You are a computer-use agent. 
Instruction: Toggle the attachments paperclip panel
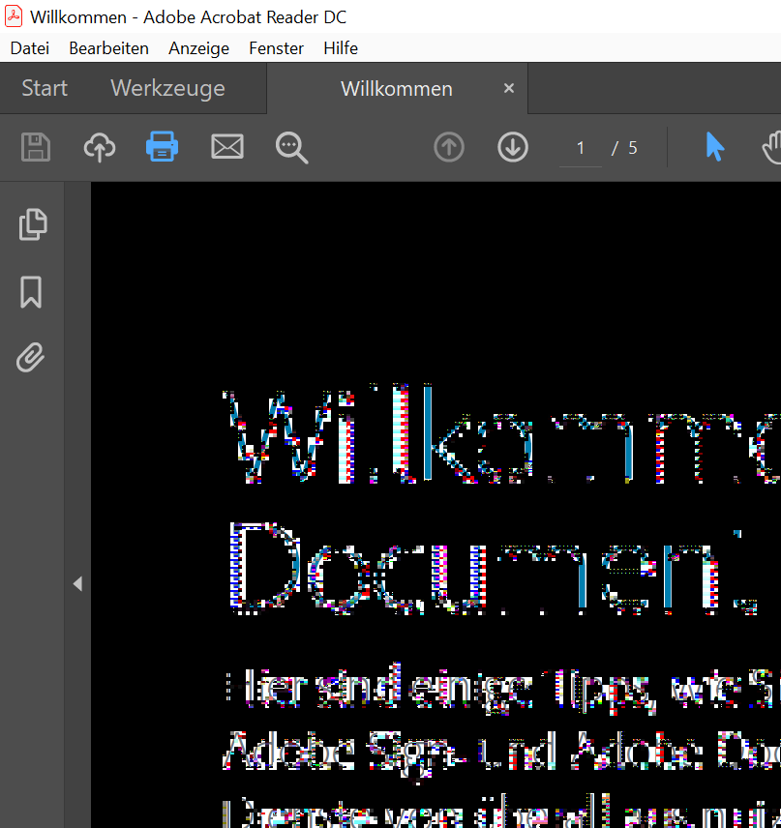(30, 357)
